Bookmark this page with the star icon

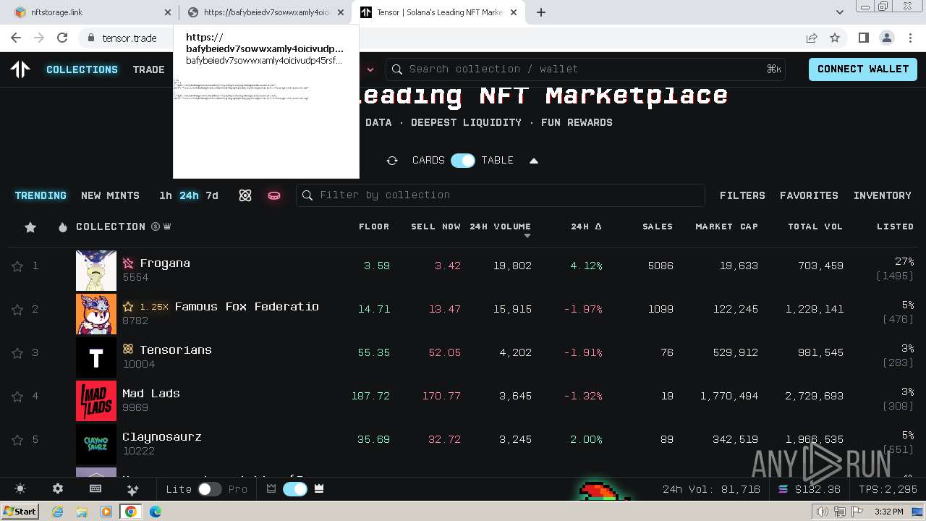coord(835,38)
